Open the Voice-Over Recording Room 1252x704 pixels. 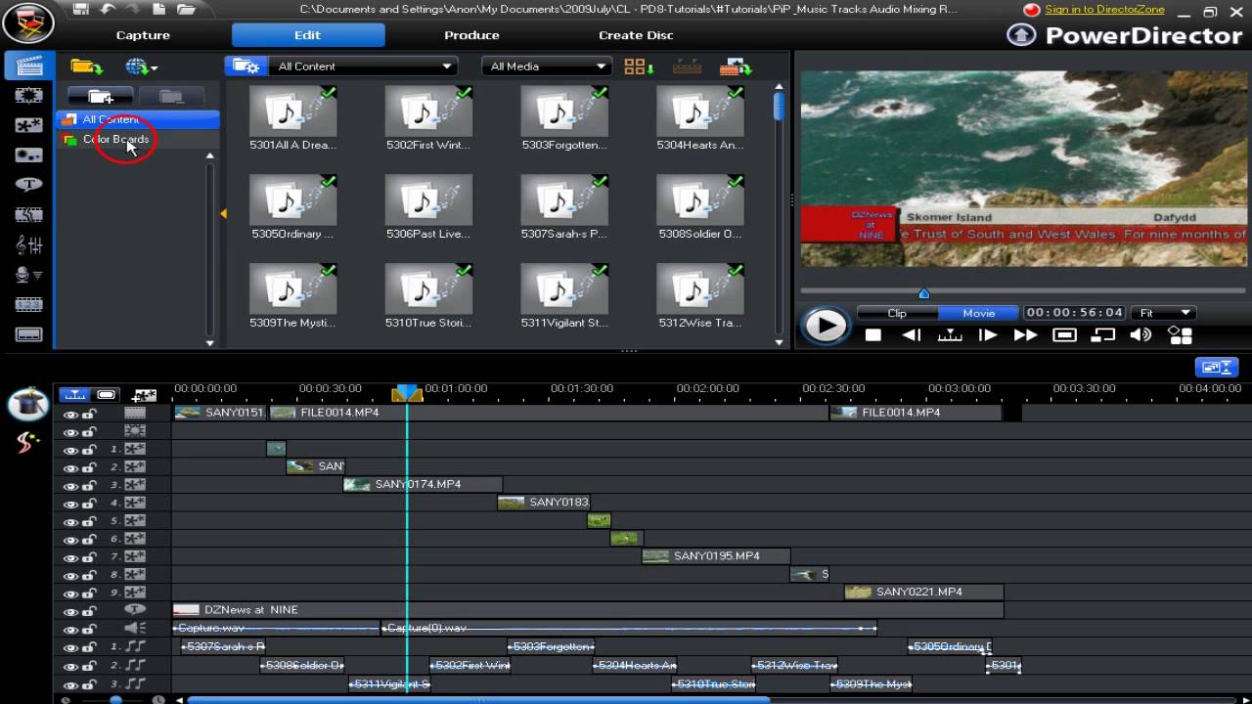(28, 275)
